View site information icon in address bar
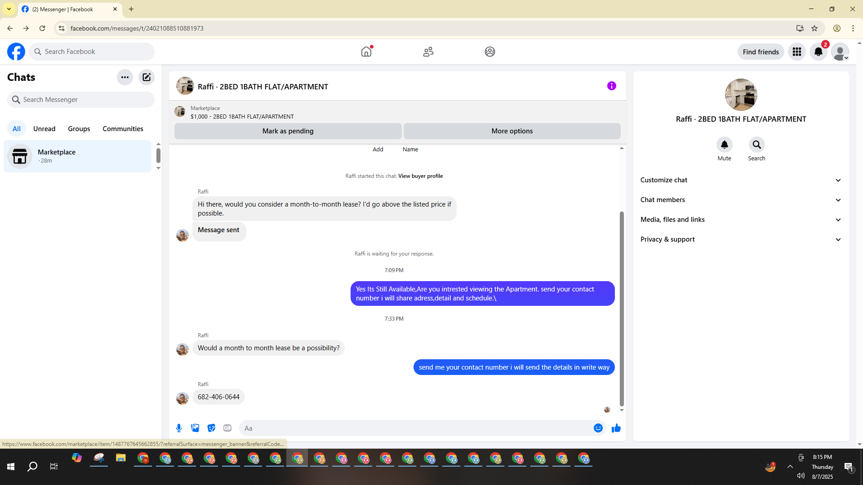863x485 pixels. pyautogui.click(x=62, y=28)
